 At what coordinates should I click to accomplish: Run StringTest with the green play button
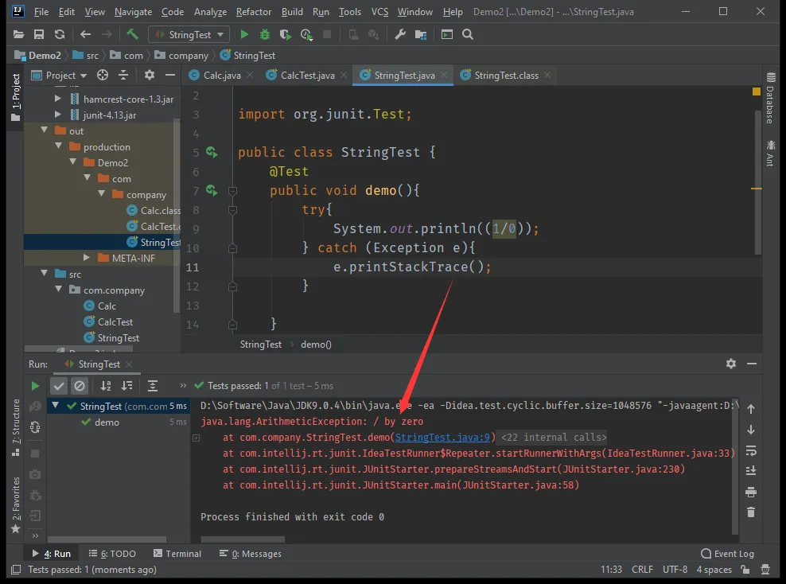click(244, 34)
